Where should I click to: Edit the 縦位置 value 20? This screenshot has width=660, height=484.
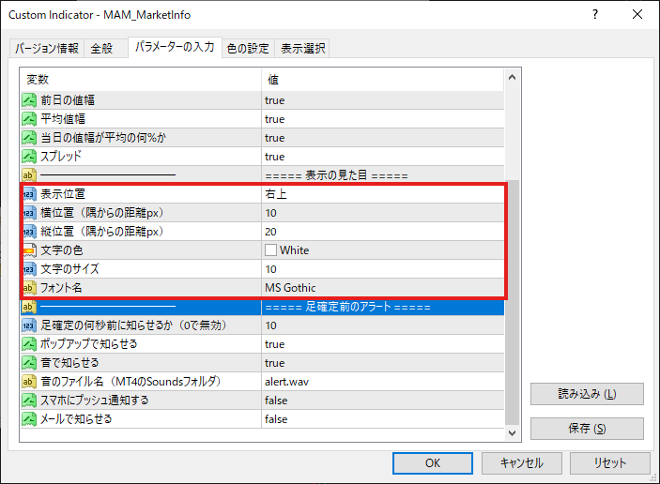pos(383,232)
